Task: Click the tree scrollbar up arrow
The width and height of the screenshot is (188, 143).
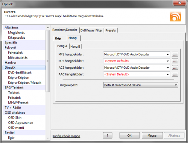Action: [48, 27]
